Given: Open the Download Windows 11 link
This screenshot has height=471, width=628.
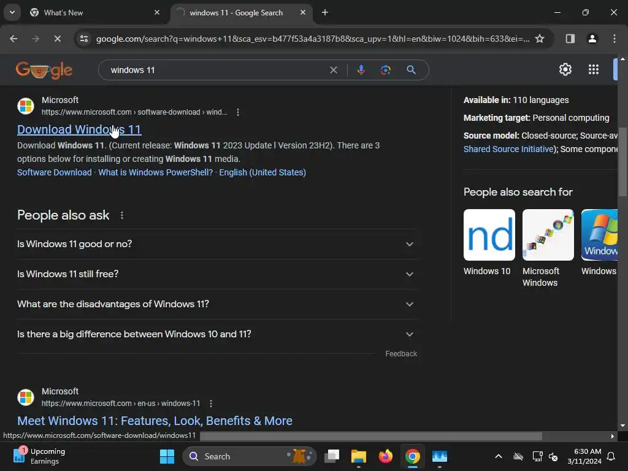Looking at the screenshot, I should pos(79,129).
